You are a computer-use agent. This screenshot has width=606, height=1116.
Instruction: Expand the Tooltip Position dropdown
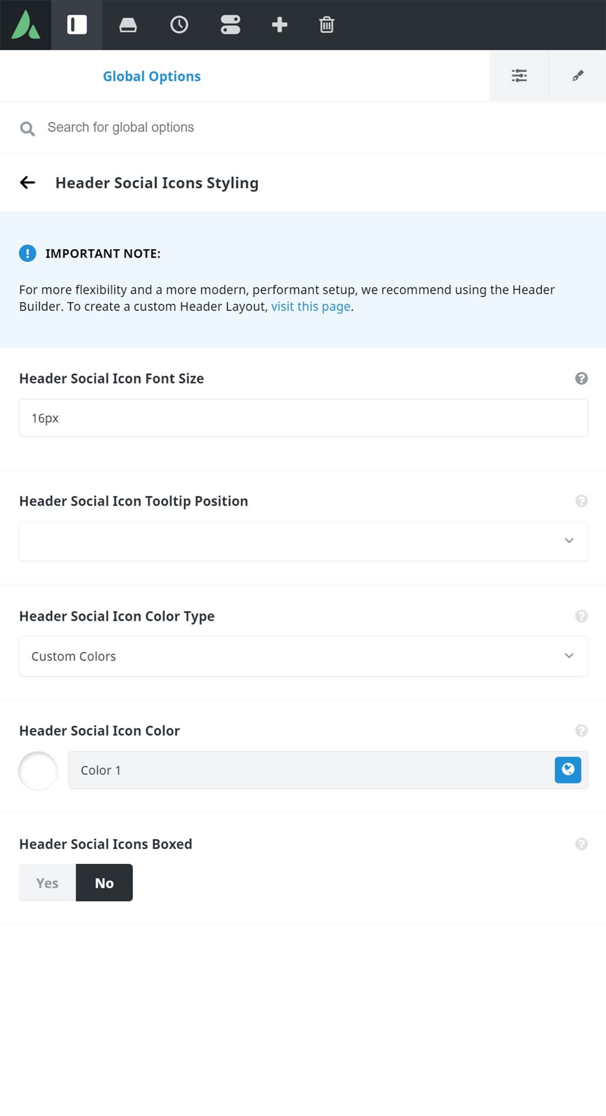point(304,541)
